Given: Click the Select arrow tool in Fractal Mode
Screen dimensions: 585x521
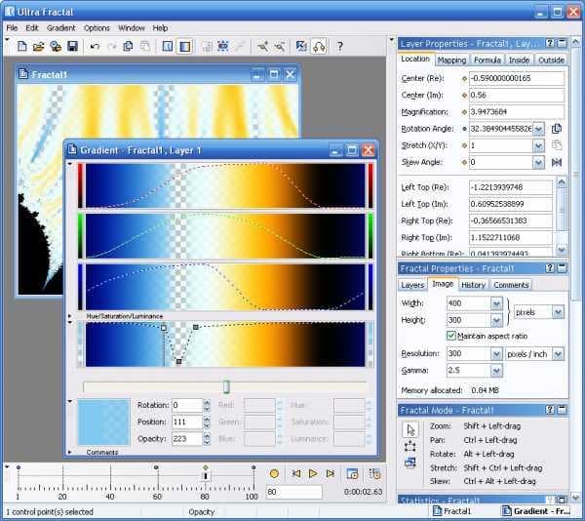Looking at the screenshot, I should click(410, 430).
